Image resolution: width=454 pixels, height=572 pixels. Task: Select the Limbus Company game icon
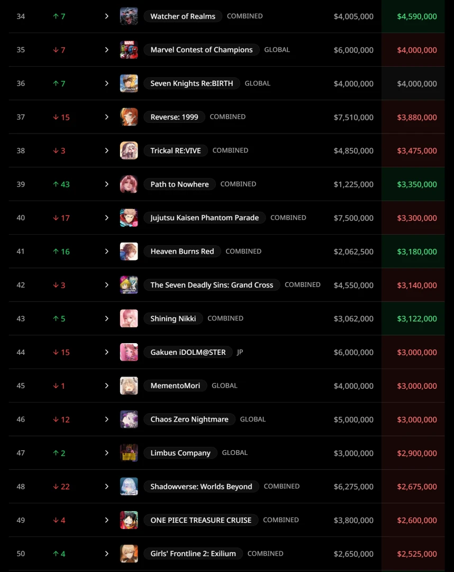(129, 453)
